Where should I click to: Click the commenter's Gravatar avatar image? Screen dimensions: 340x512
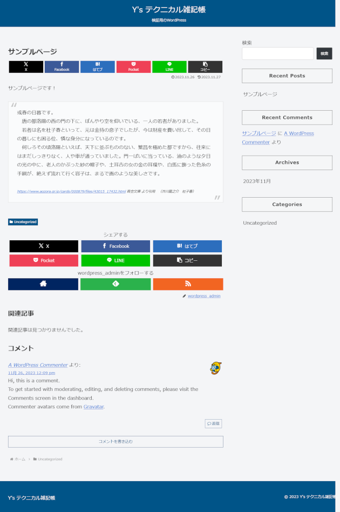216,368
